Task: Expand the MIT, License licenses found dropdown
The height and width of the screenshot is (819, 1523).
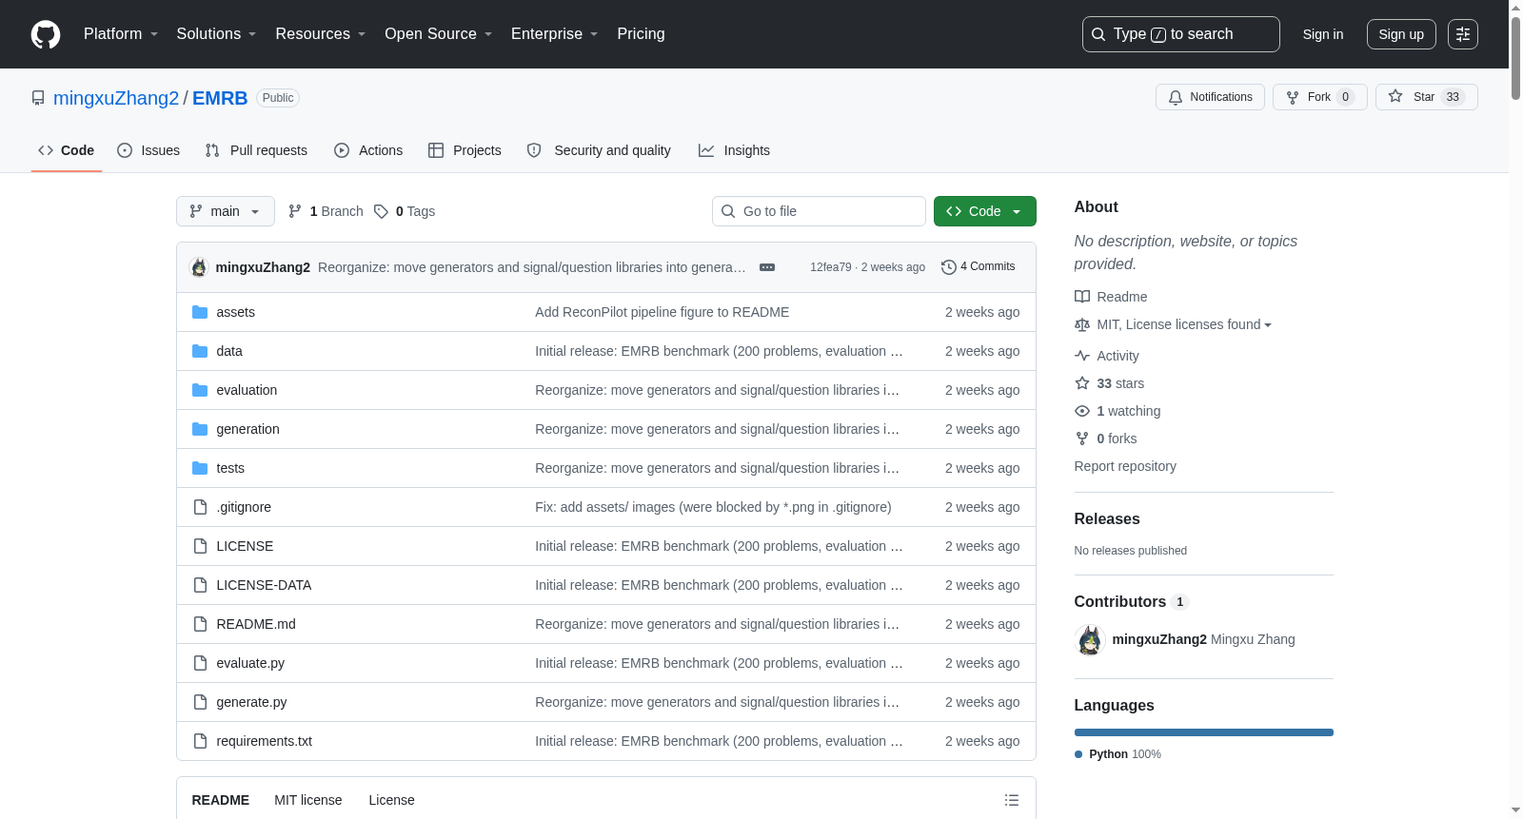Action: click(1184, 324)
